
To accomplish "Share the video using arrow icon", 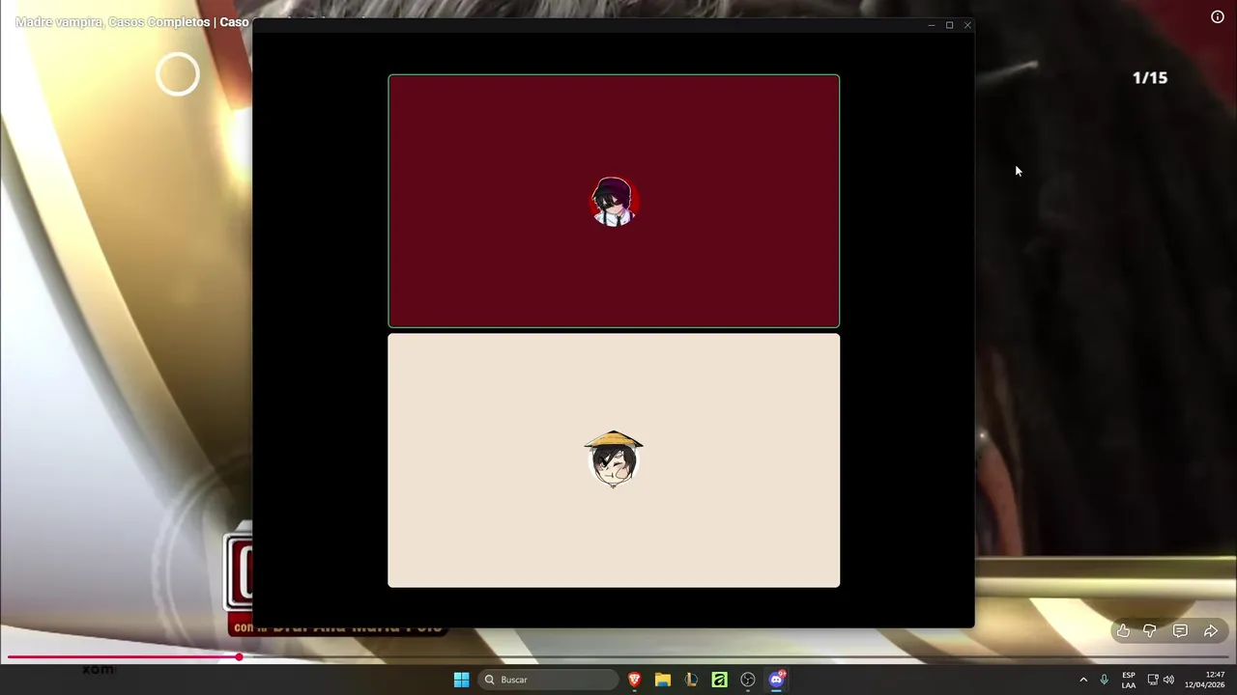I will click(1211, 631).
